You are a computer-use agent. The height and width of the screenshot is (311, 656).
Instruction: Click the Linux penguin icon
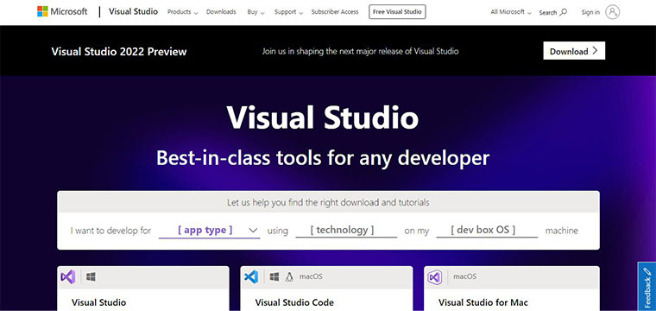click(289, 276)
